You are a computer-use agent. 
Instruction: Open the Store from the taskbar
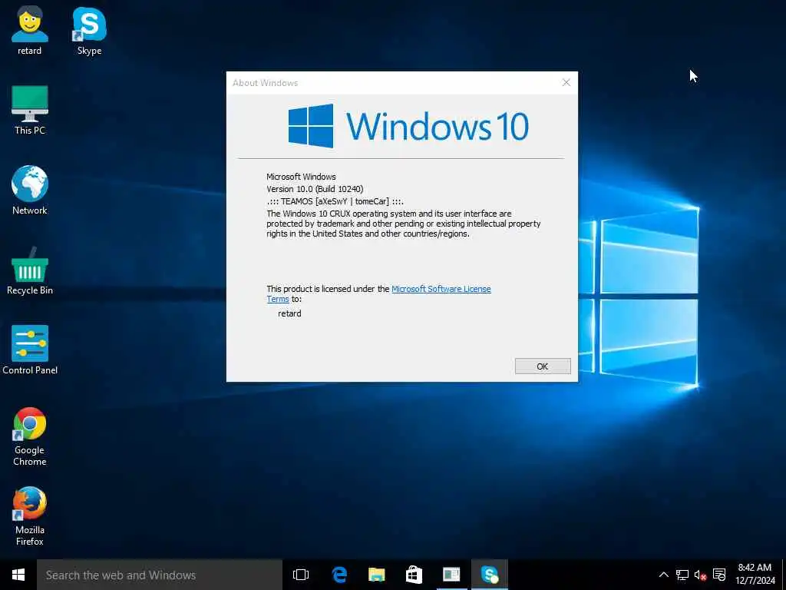414,575
